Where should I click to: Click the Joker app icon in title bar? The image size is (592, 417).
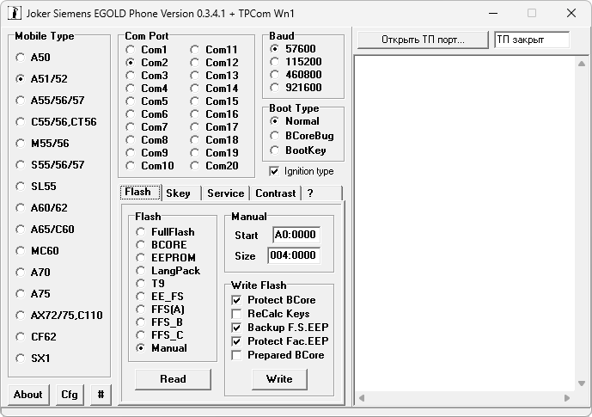pos(15,13)
